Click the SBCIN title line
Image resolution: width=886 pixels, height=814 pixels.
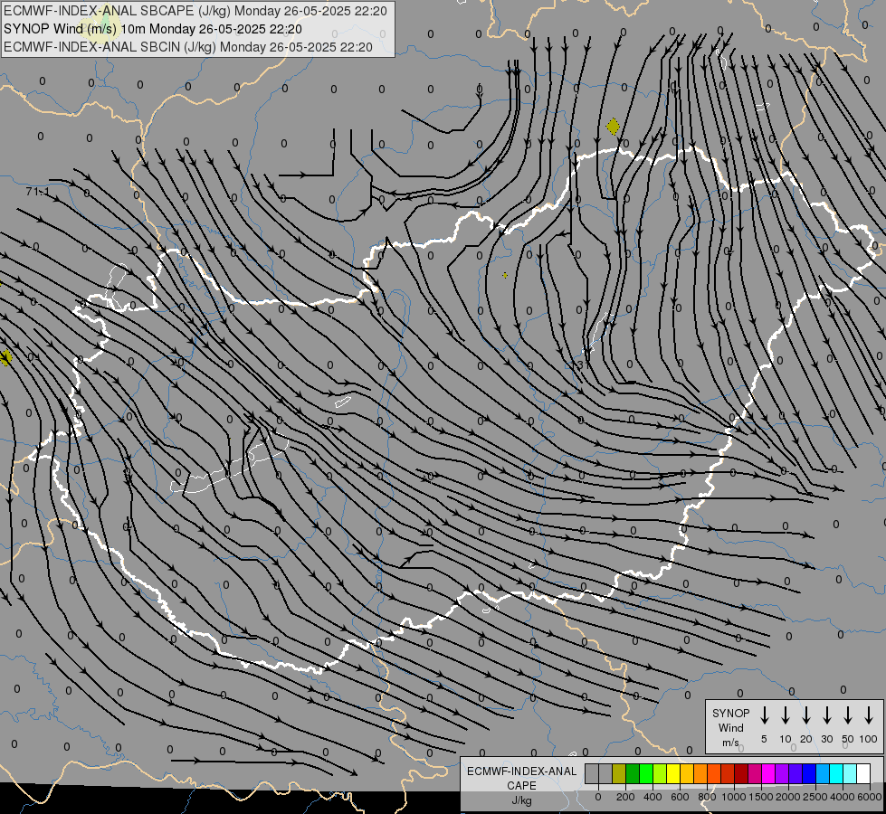tap(188, 47)
